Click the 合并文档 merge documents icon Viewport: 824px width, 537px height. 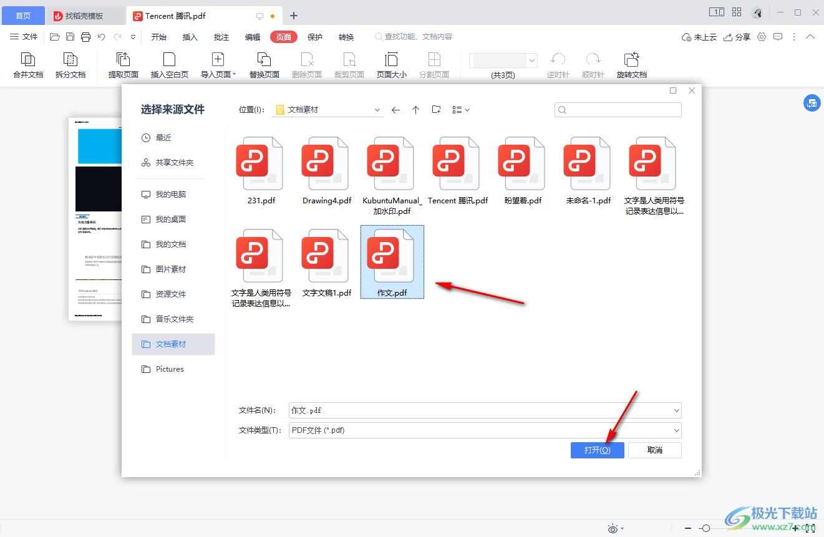click(28, 59)
